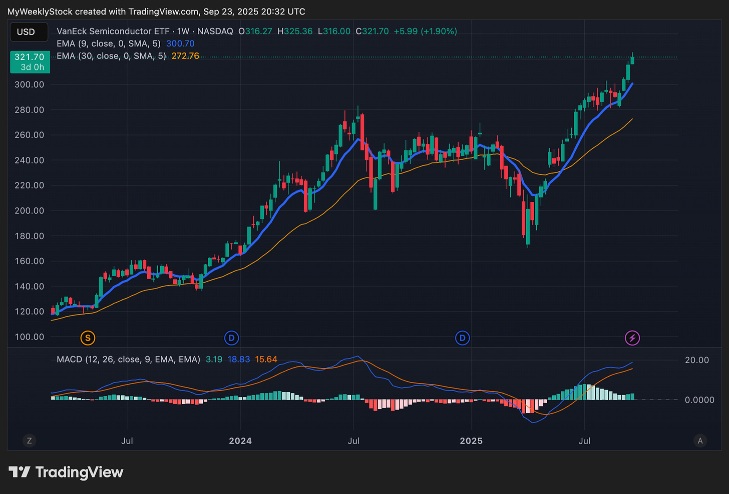
Task: Click the 100.00 price axis label
Action: click(30, 337)
